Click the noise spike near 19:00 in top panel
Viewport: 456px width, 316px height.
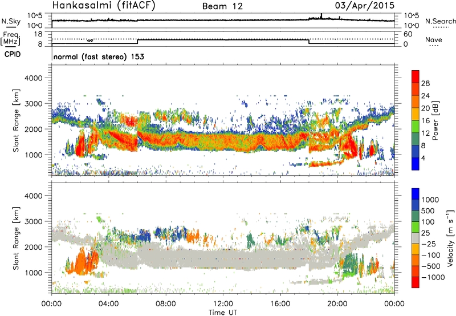coord(321,16)
